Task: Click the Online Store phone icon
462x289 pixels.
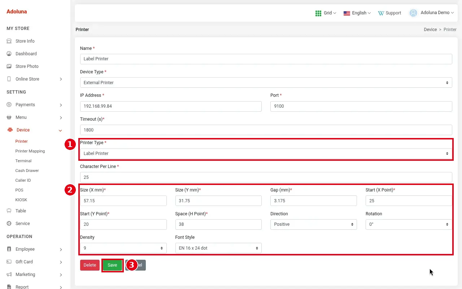Action: click(x=9, y=79)
